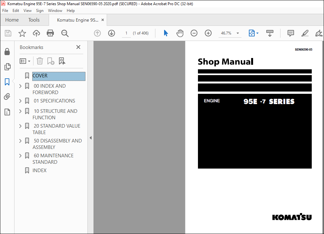Delete selected bookmark trash icon
This screenshot has width=324, height=234.
(x=40, y=61)
